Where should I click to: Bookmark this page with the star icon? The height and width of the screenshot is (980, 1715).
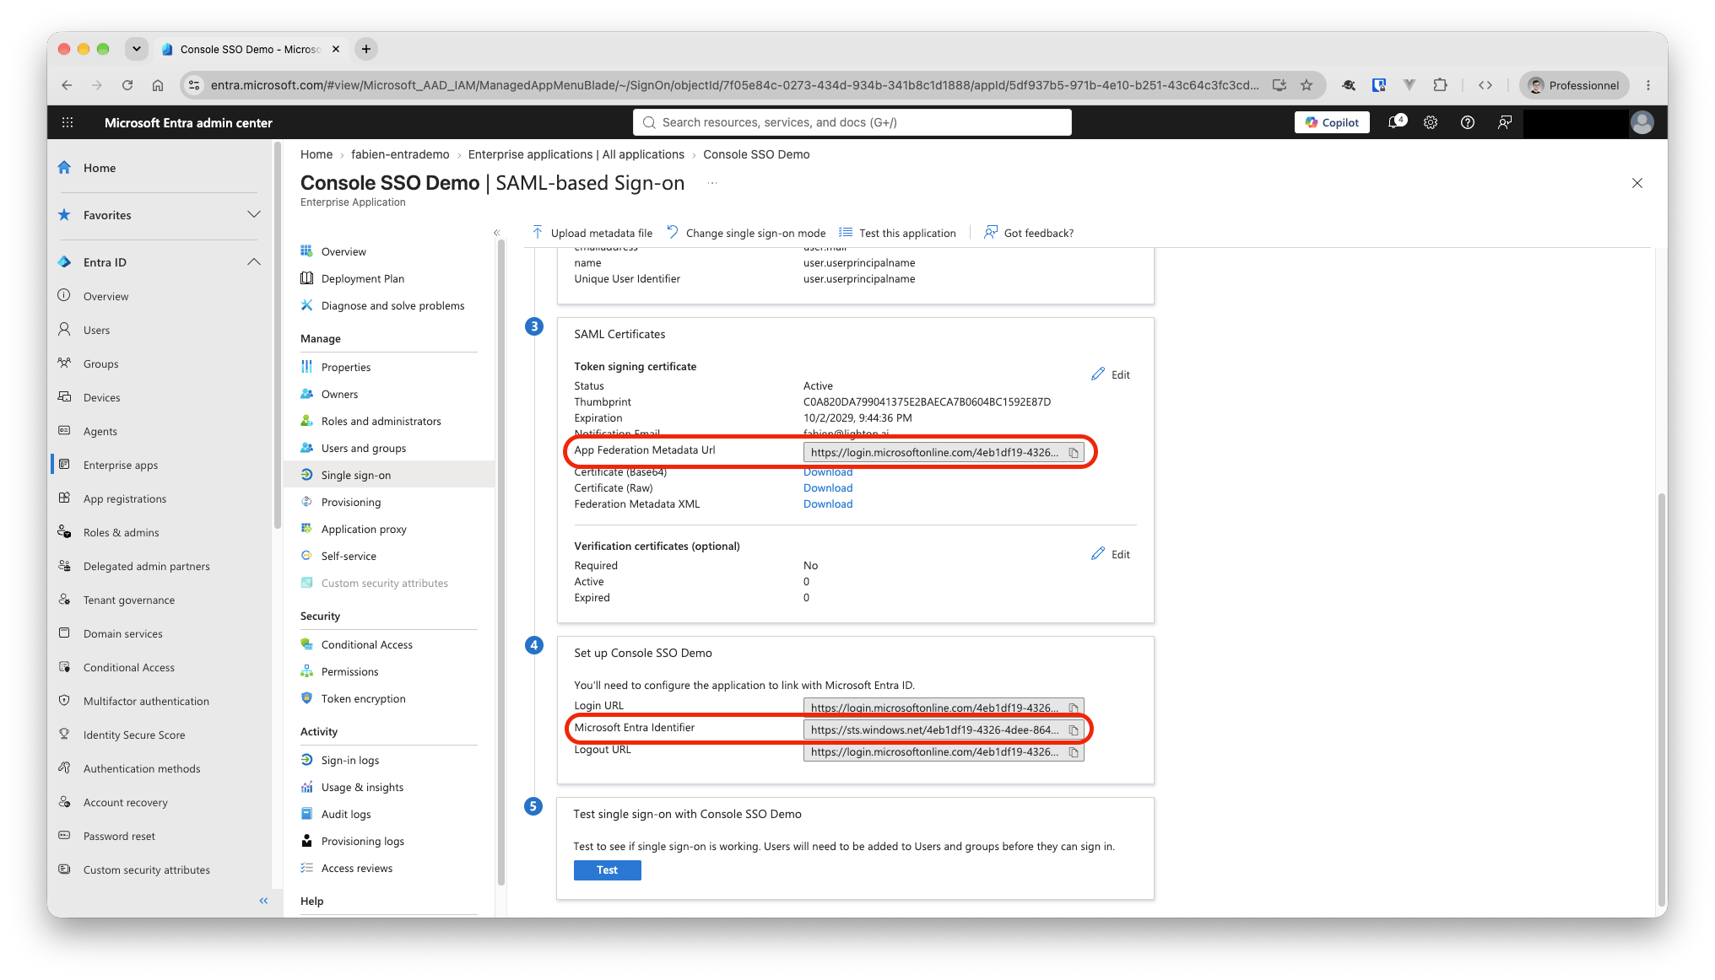(x=1307, y=85)
